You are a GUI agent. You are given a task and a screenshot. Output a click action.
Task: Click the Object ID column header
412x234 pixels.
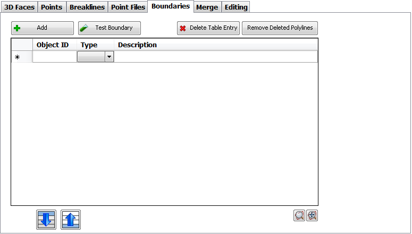click(55, 45)
